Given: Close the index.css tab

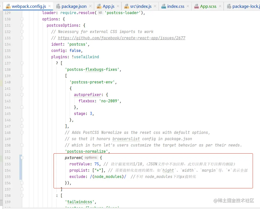Looking at the screenshot, I should pyautogui.click(x=188, y=6).
